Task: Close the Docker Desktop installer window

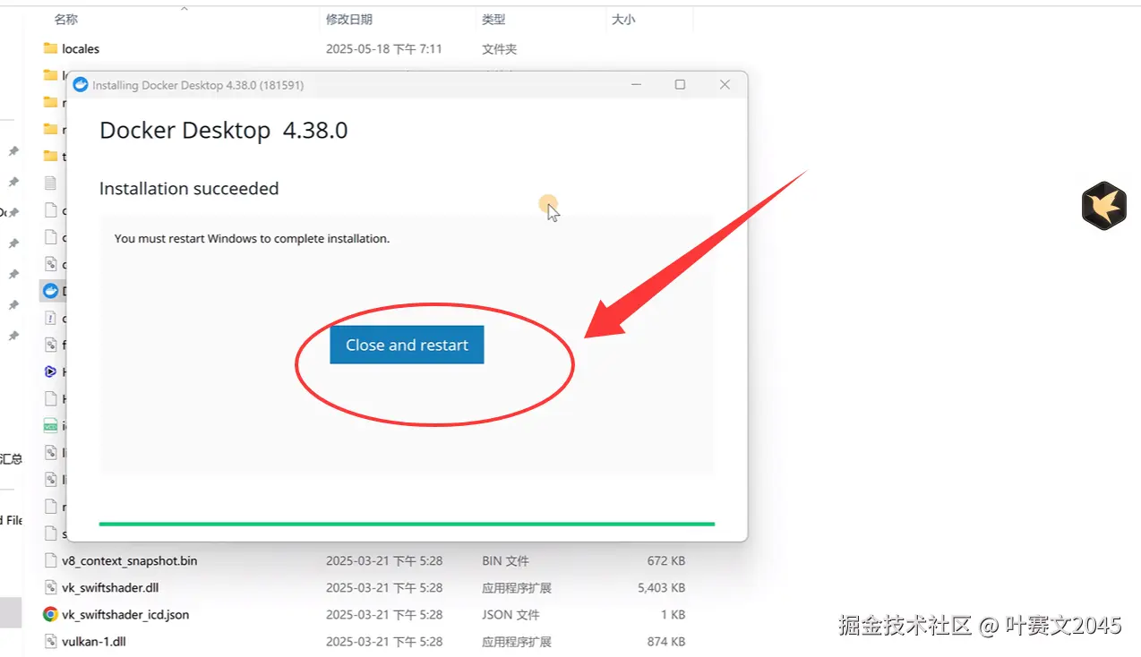Action: (725, 84)
